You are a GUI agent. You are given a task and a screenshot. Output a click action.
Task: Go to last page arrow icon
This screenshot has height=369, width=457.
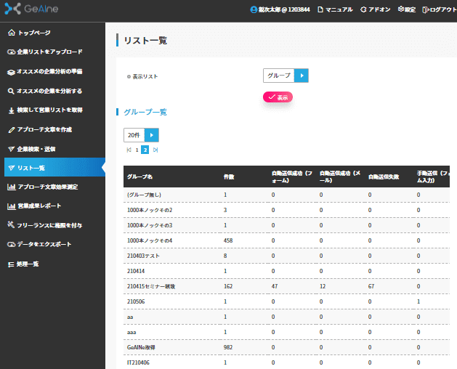point(155,150)
